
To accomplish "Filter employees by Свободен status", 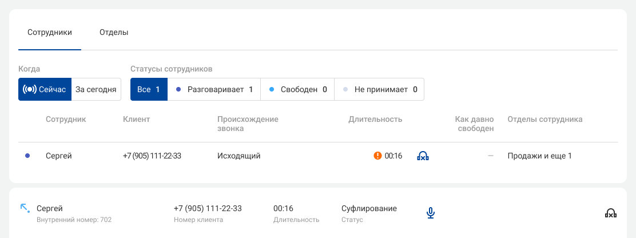I will coord(297,89).
